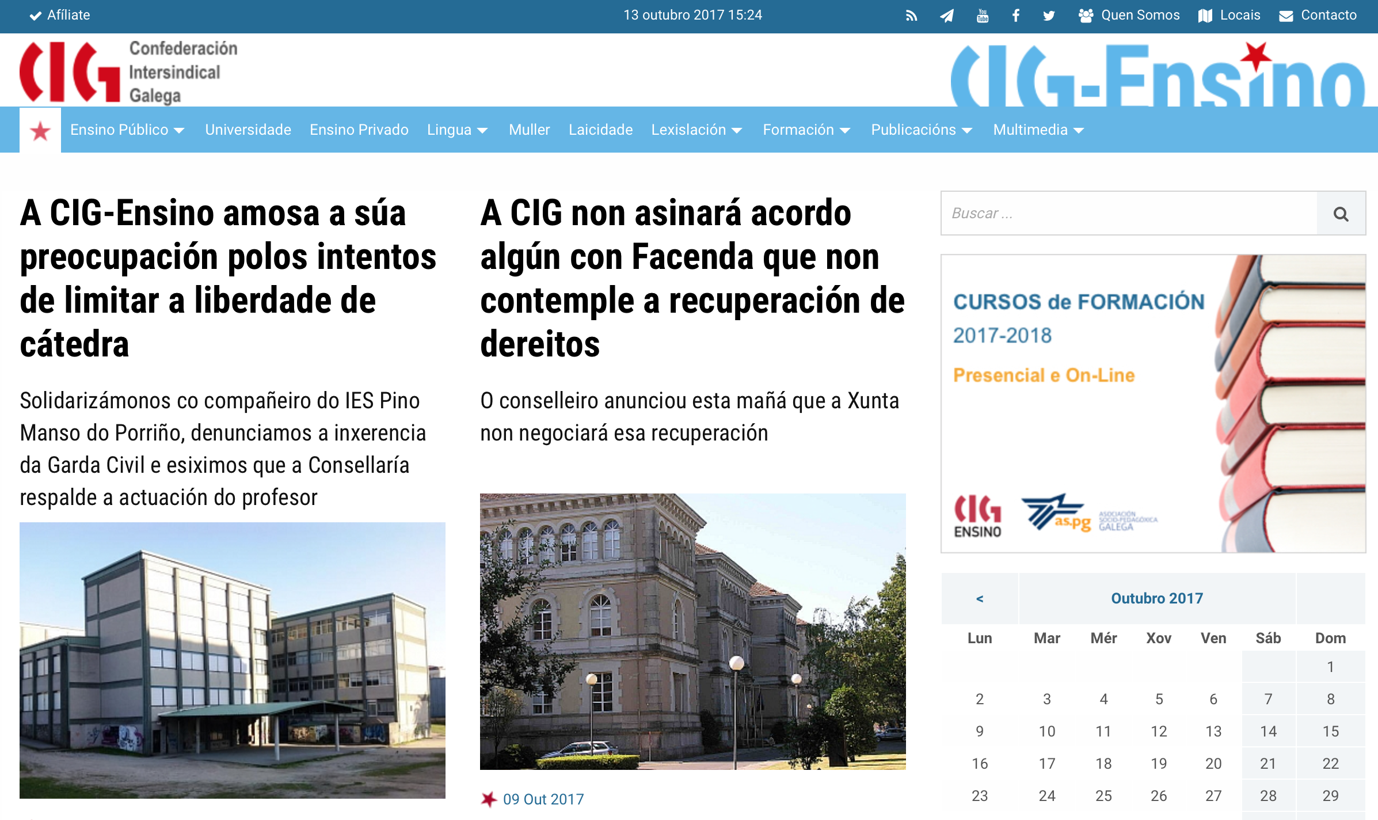This screenshot has height=820, width=1378.
Task: Click the Afíliate checkmark icon
Action: (36, 16)
